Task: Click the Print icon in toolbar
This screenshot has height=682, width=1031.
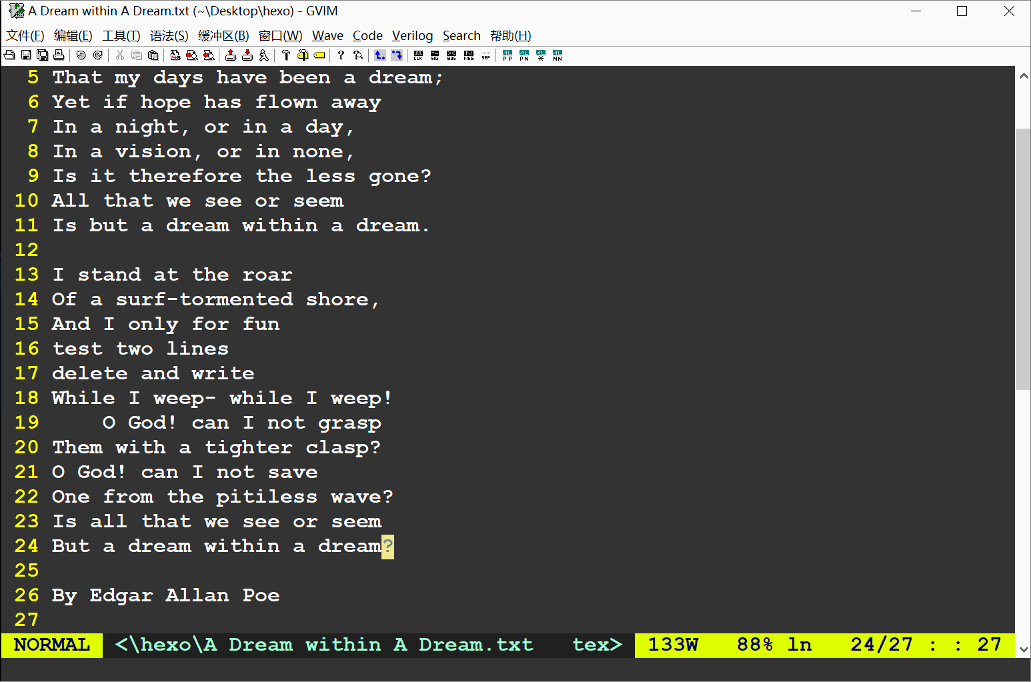Action: point(59,55)
